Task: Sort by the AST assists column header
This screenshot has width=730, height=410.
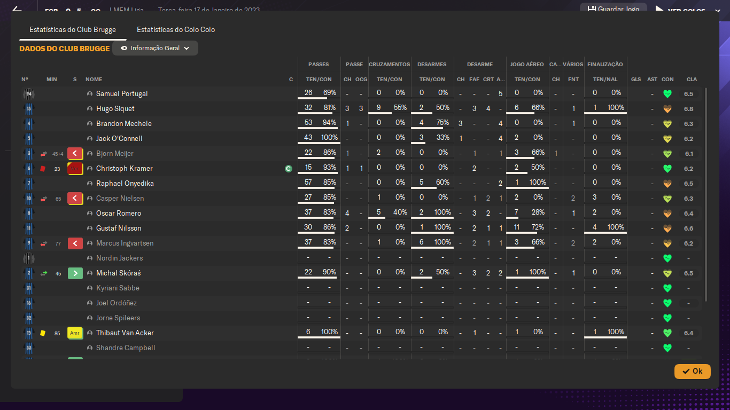Action: [653, 80]
